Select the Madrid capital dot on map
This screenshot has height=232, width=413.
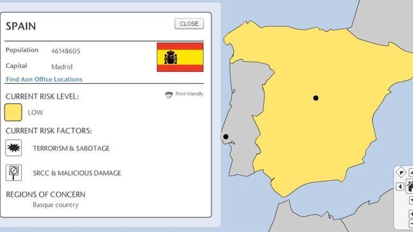coord(316,98)
